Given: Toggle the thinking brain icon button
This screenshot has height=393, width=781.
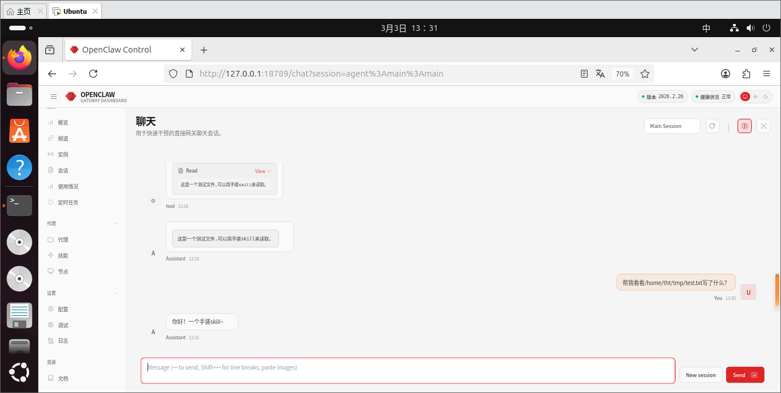Looking at the screenshot, I should coord(744,126).
